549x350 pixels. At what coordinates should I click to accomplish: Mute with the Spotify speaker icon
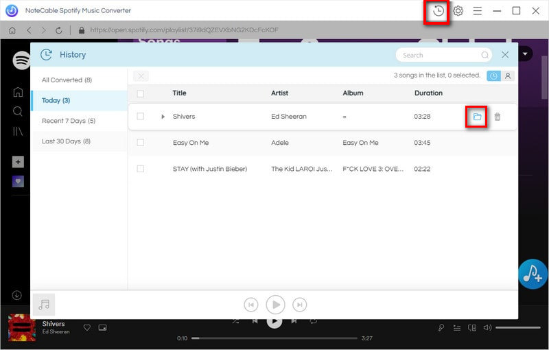pyautogui.click(x=487, y=328)
